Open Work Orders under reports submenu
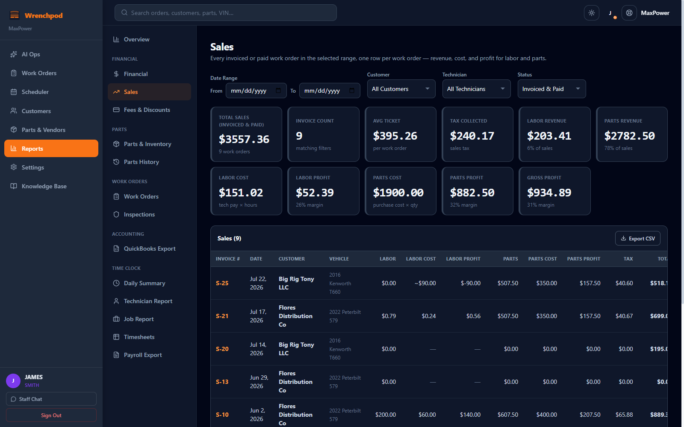684x427 pixels. (149, 196)
